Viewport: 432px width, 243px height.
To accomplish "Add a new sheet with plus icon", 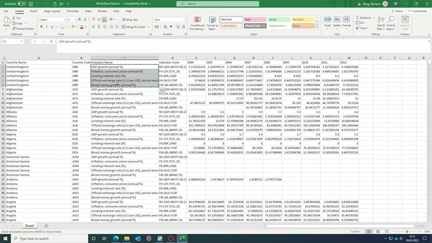I will pyautogui.click(x=46, y=226).
